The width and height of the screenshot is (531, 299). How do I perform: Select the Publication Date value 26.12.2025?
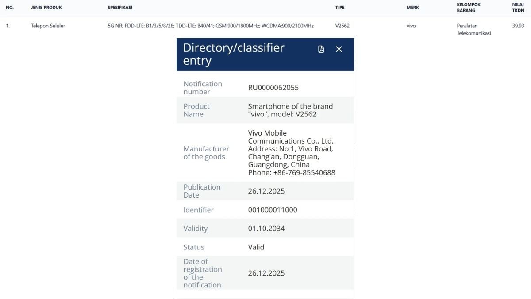pos(266,191)
